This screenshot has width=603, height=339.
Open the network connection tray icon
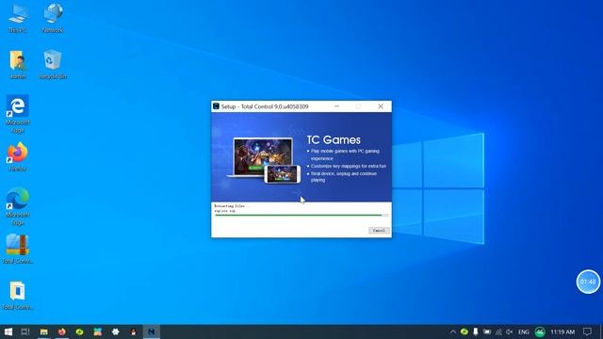point(498,331)
